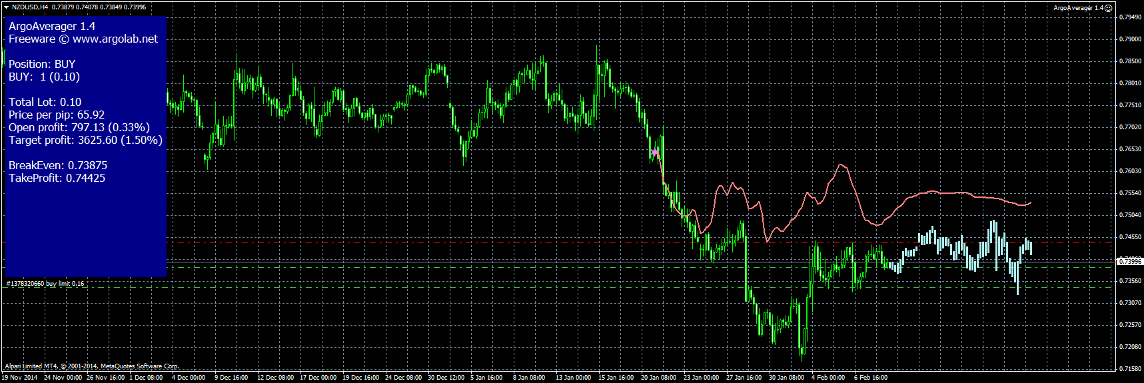Click price axis label 0.75540
This screenshot has width=1144, height=383.
1129,193
